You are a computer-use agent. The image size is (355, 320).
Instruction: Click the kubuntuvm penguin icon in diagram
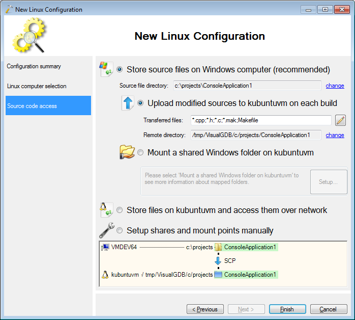[105, 275]
